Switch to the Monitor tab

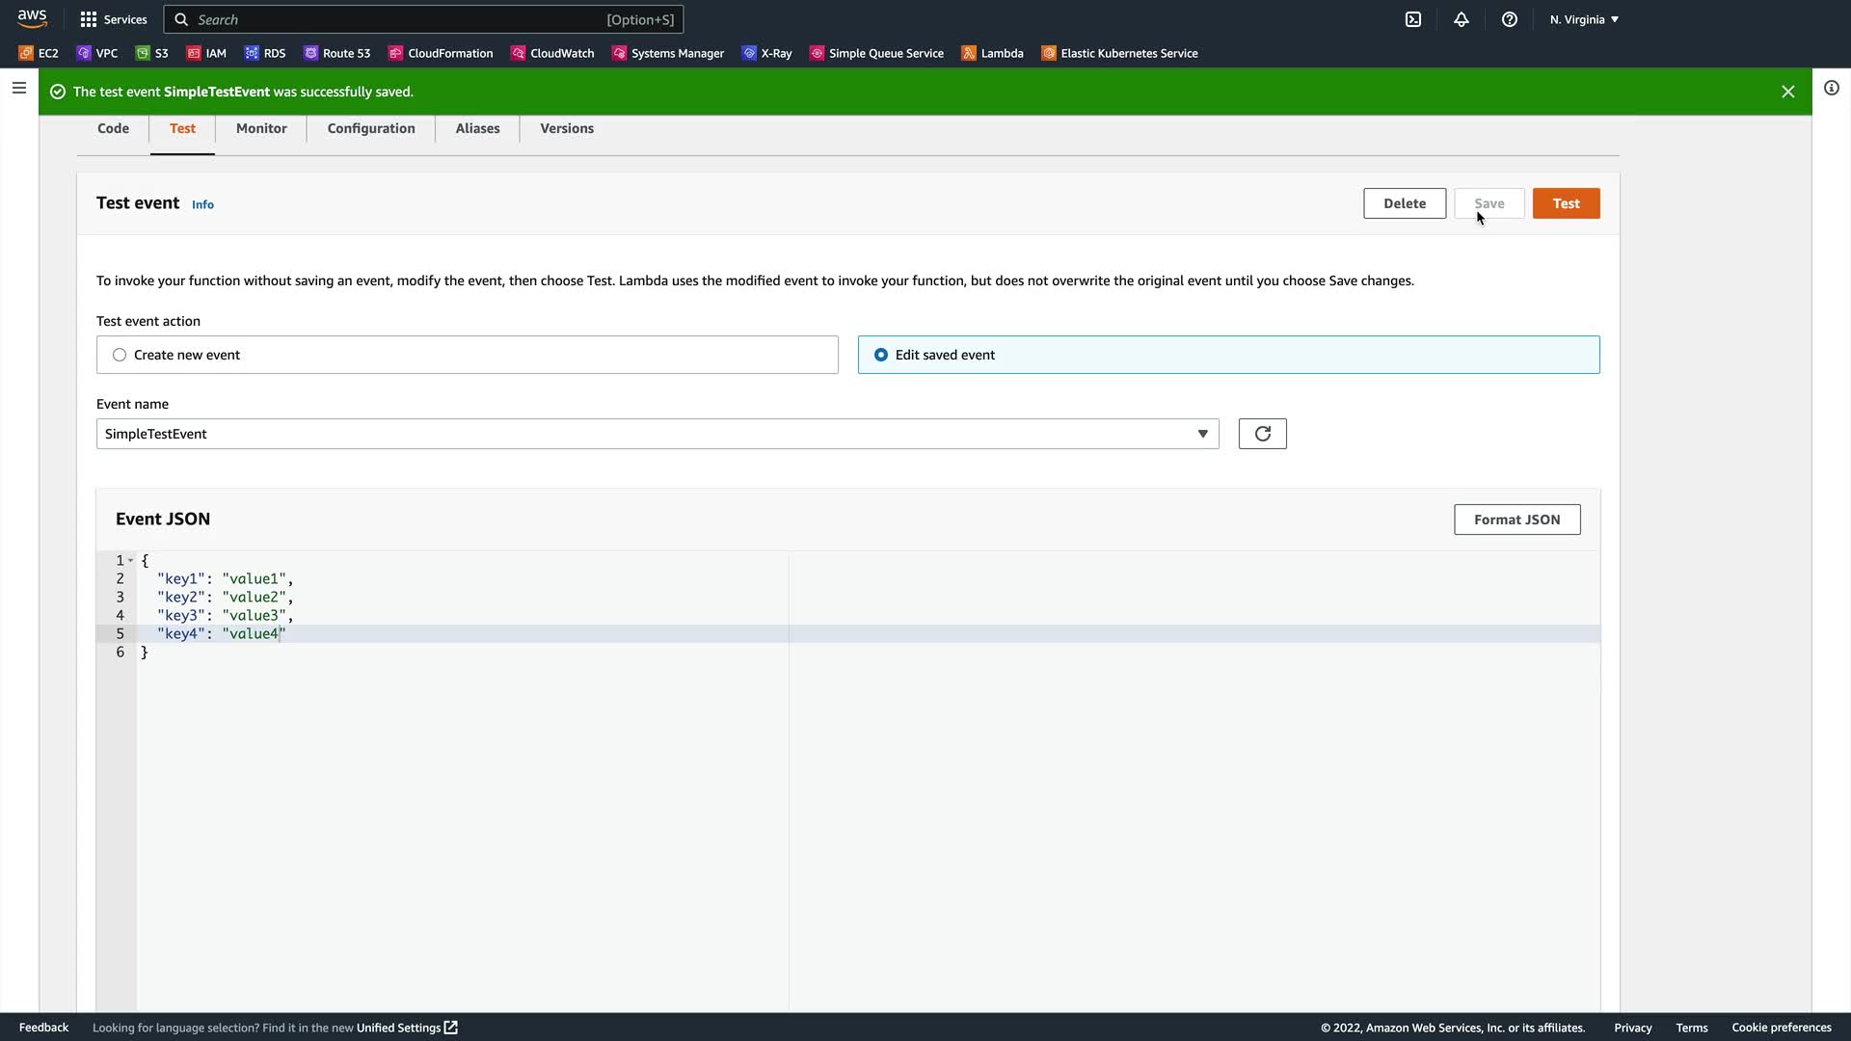tap(261, 128)
